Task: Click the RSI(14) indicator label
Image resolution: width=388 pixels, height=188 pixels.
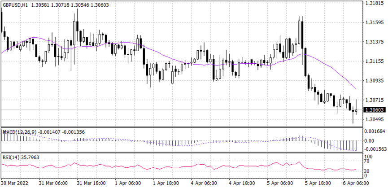Action: pyautogui.click(x=11, y=157)
